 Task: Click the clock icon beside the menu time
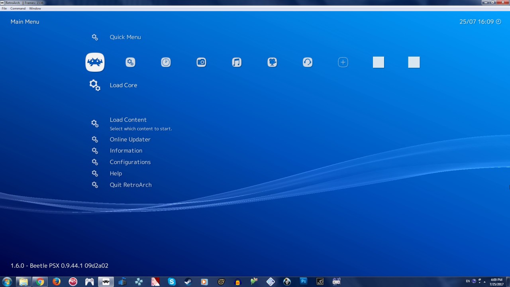[x=498, y=22]
